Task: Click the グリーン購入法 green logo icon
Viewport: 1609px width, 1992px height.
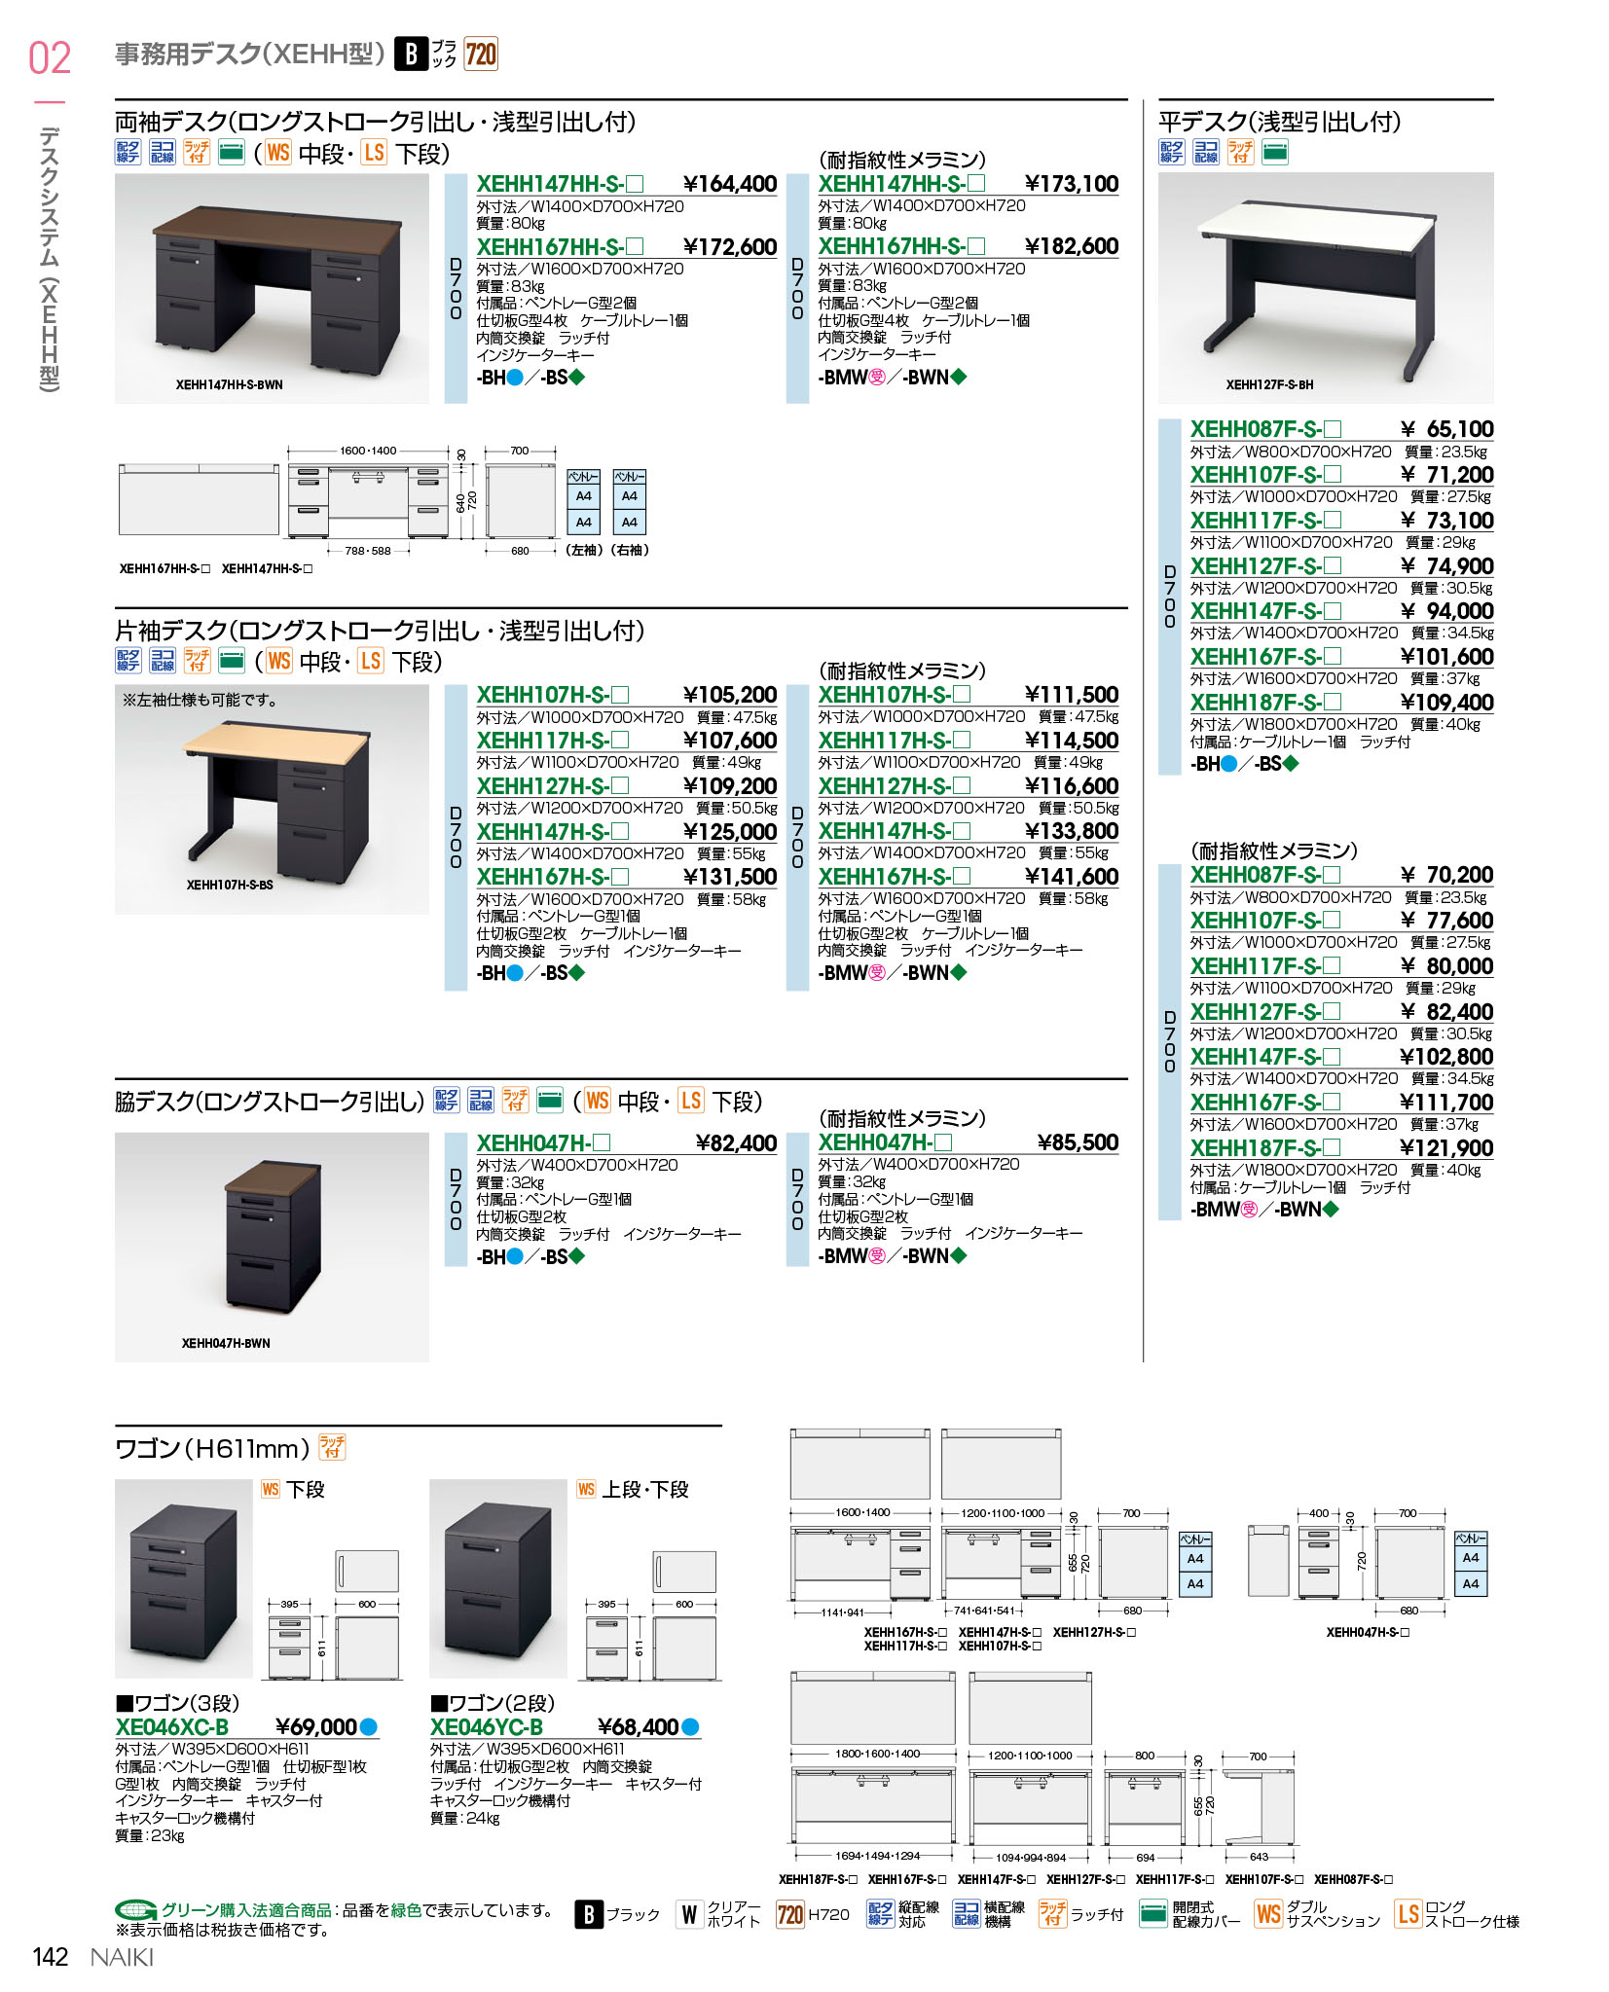Action: [x=135, y=1910]
